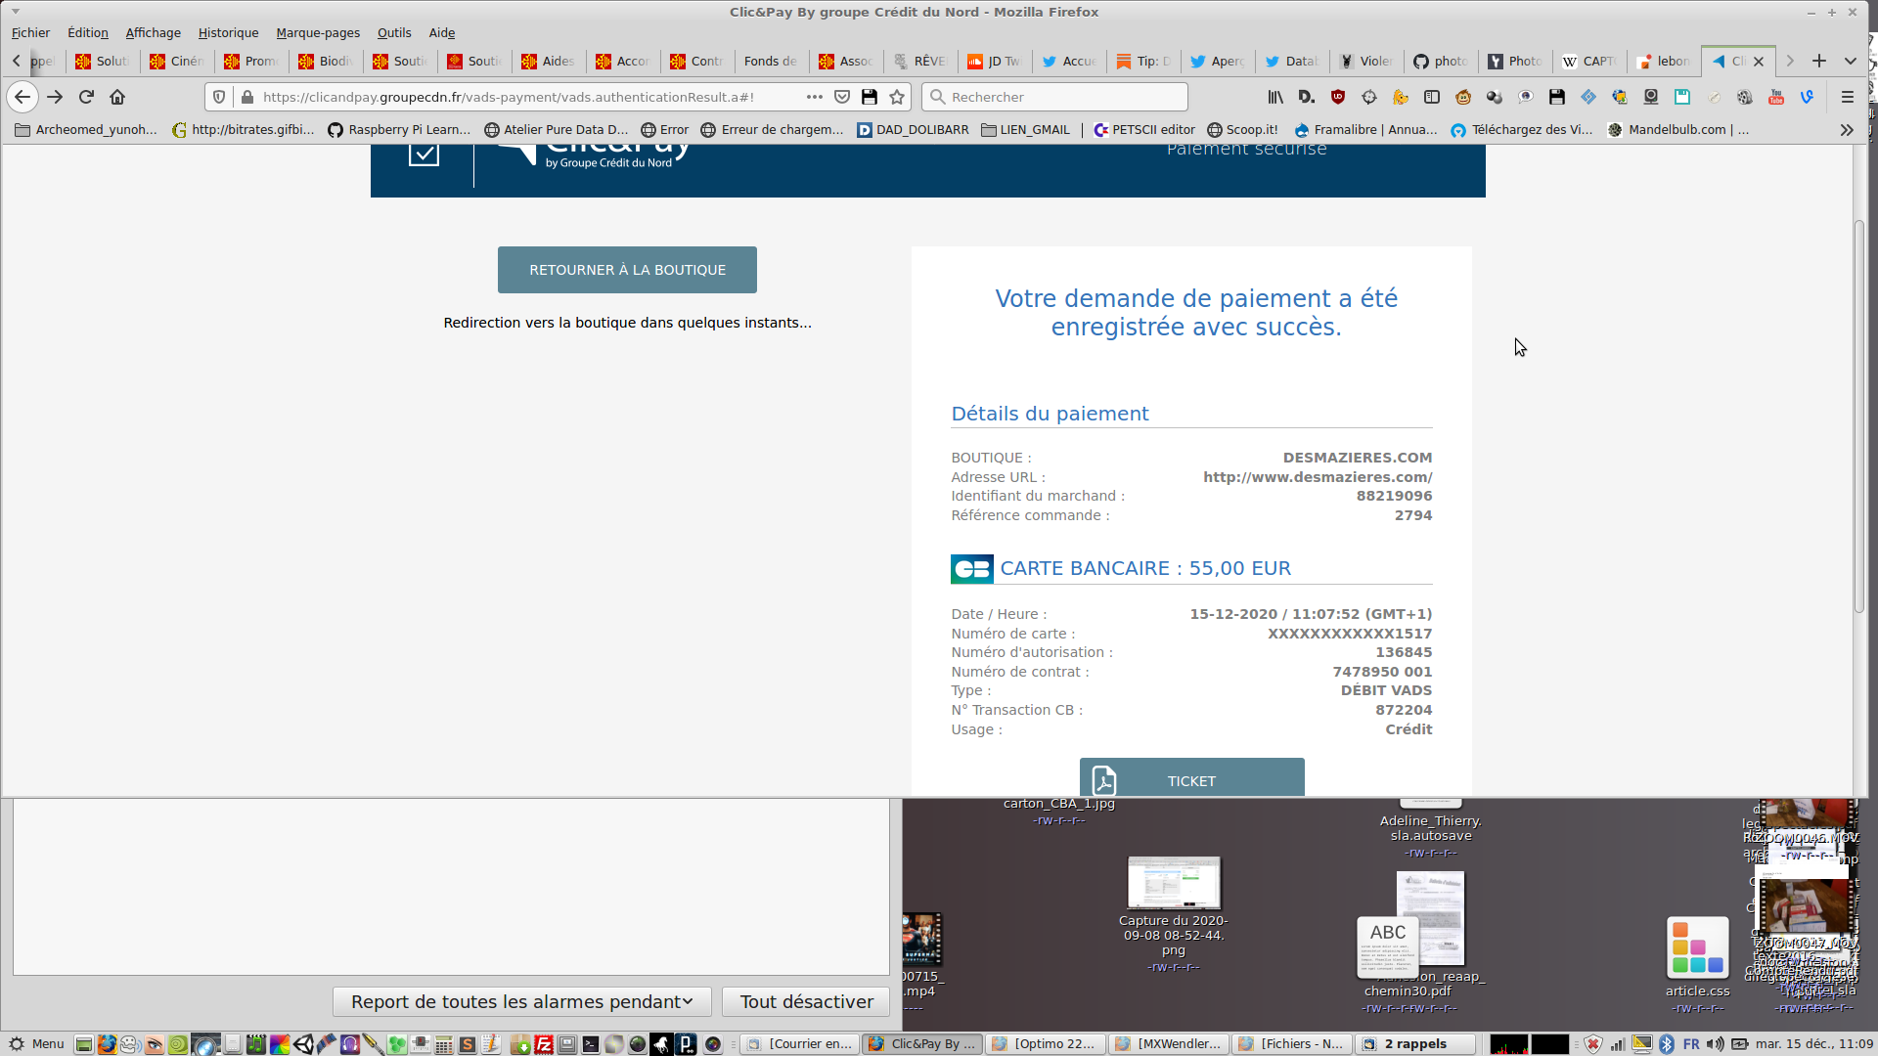Screen dimensions: 1878x1056
Task: Switch to the leboncoin tab
Action: [1664, 61]
